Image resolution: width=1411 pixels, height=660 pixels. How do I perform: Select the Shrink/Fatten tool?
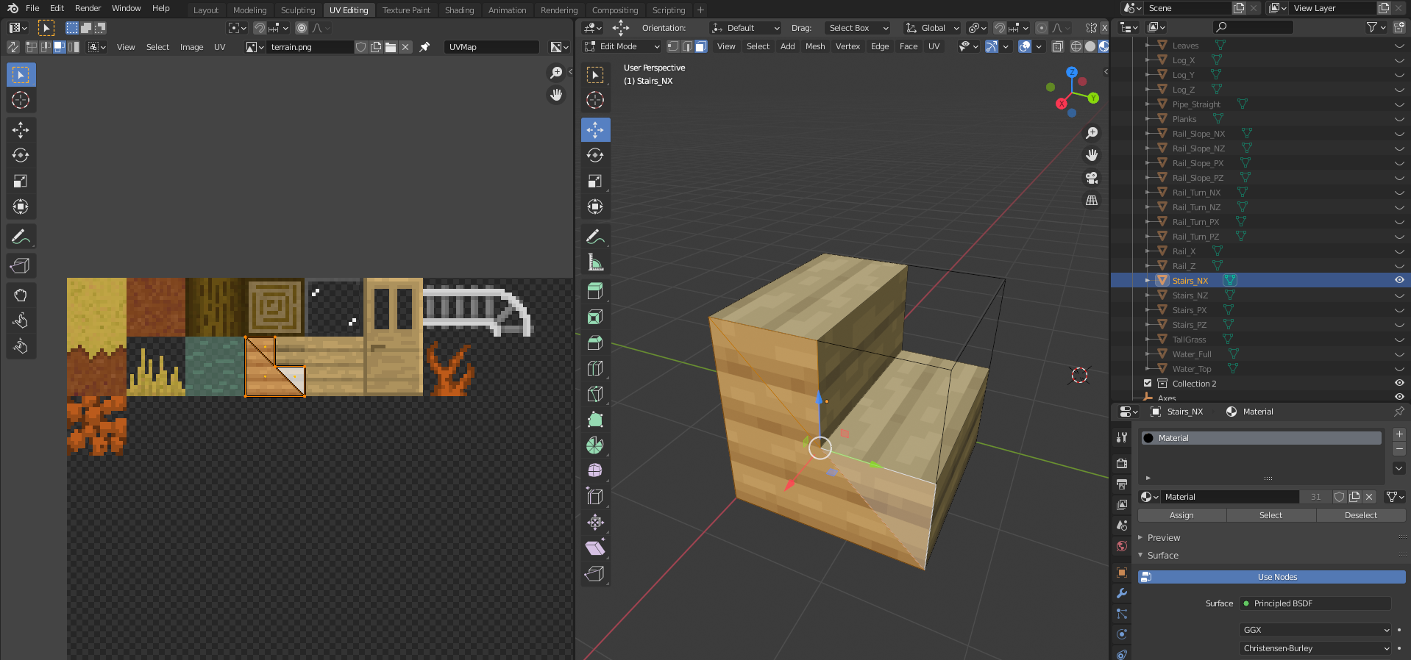point(595,523)
